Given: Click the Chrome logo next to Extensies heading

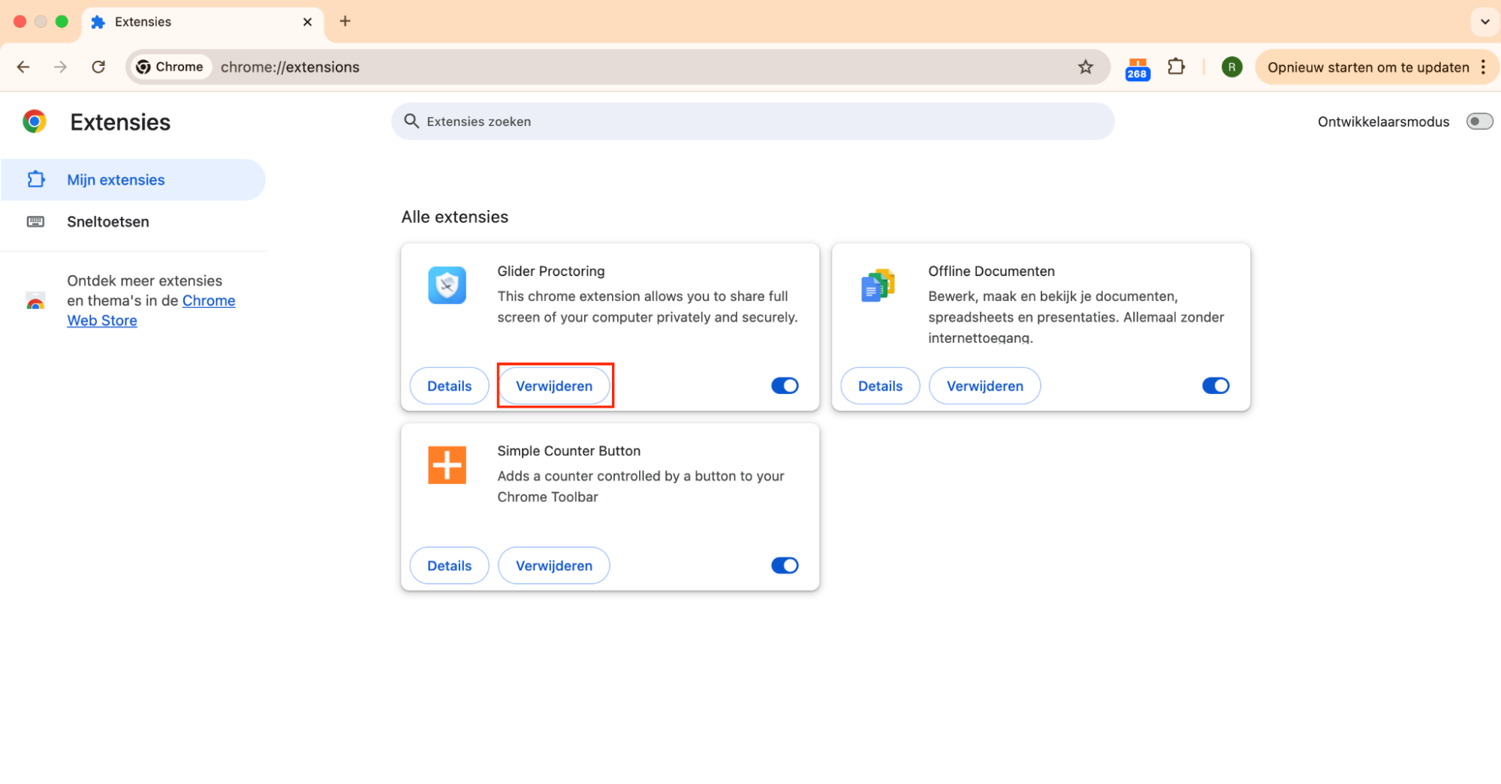Looking at the screenshot, I should pyautogui.click(x=34, y=121).
